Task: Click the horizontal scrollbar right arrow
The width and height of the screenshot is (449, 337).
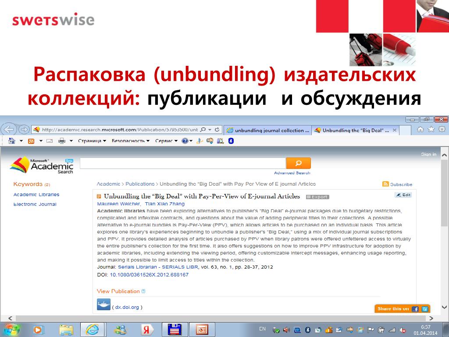Action: [431, 318]
